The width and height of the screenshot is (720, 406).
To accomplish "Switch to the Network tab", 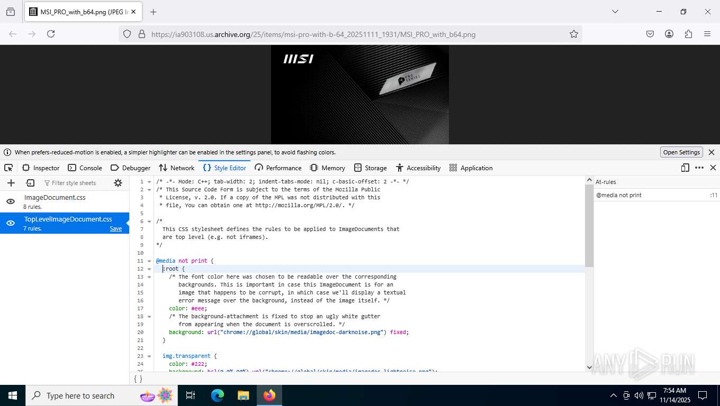I will coord(177,168).
